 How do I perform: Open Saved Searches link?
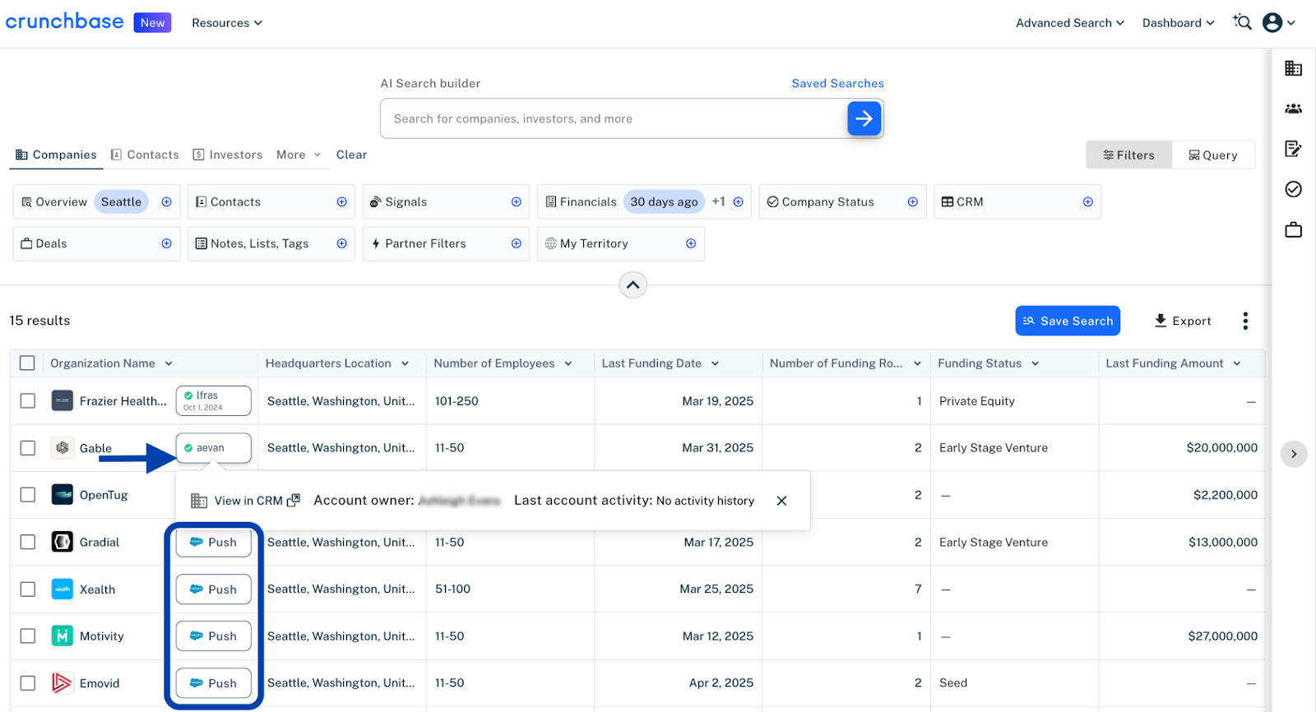click(x=837, y=83)
